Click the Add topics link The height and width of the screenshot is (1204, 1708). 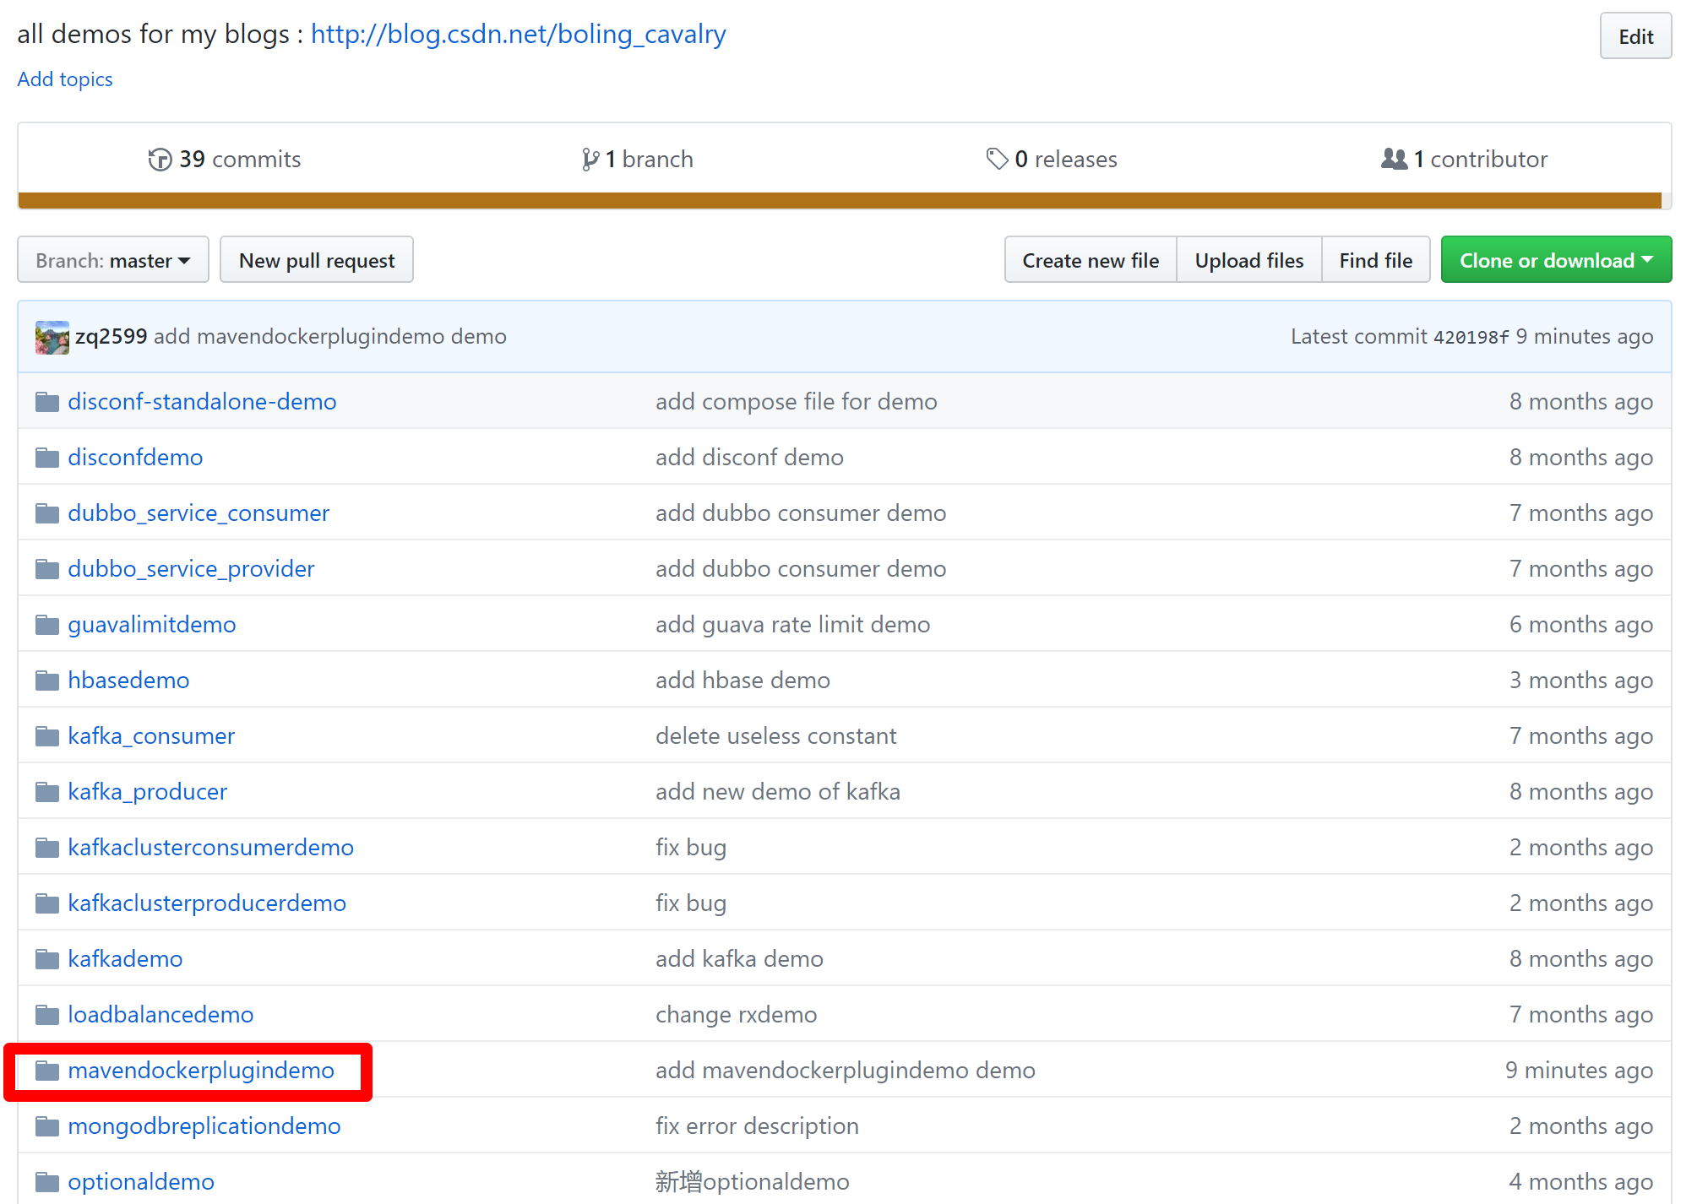click(x=65, y=79)
